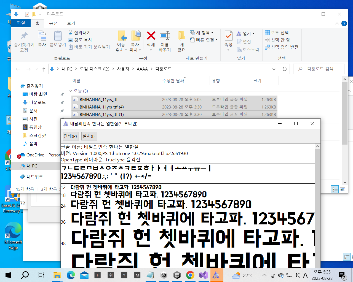Open Chrome from the taskbar
Viewport: 353px width, 282px height.
point(190,275)
